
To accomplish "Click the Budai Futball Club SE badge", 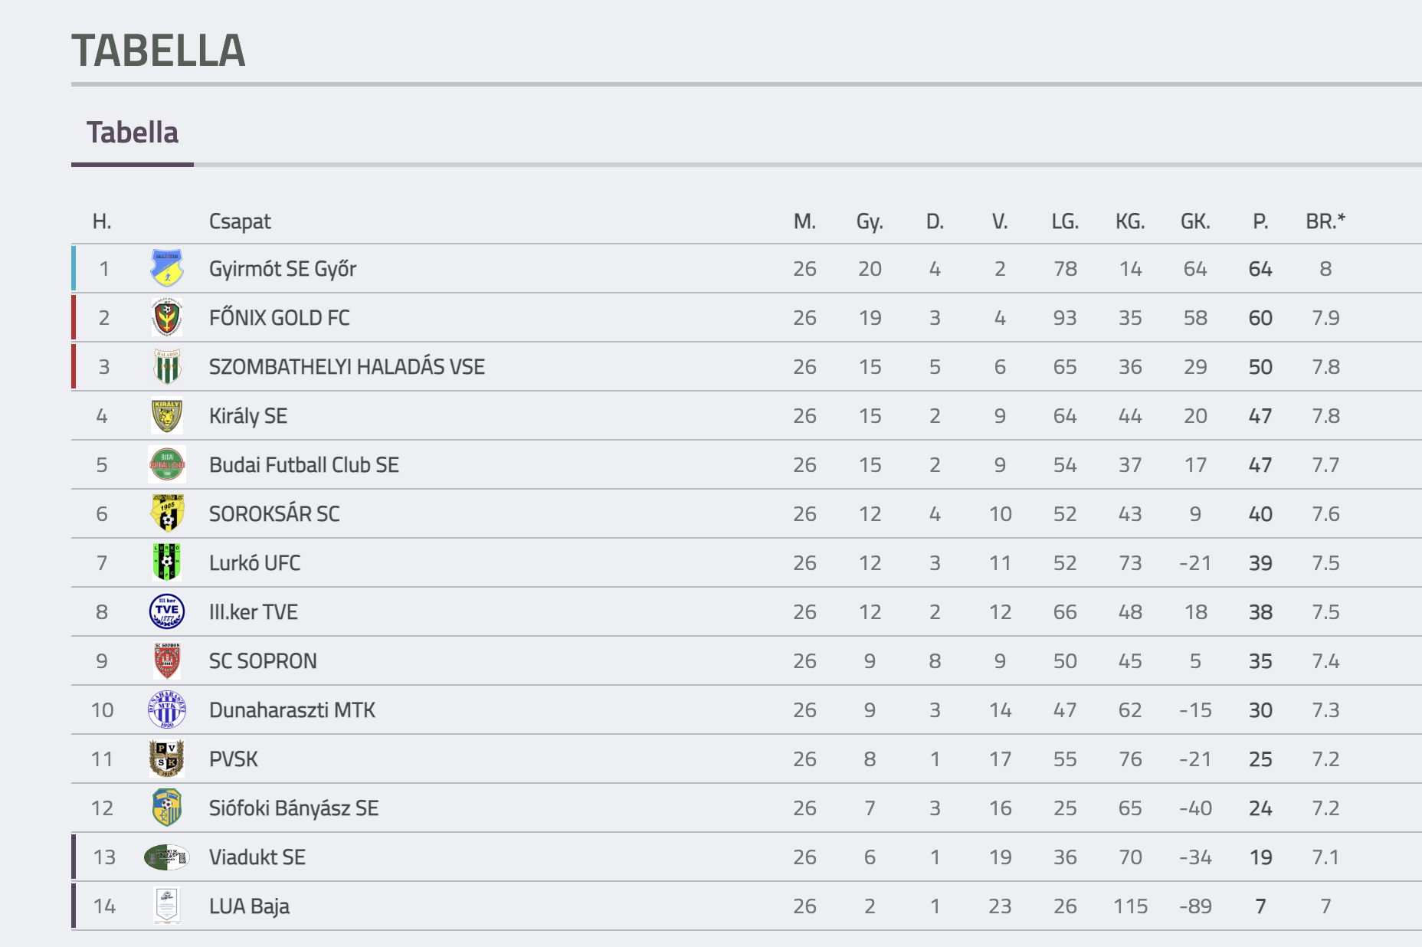I will tap(167, 464).
